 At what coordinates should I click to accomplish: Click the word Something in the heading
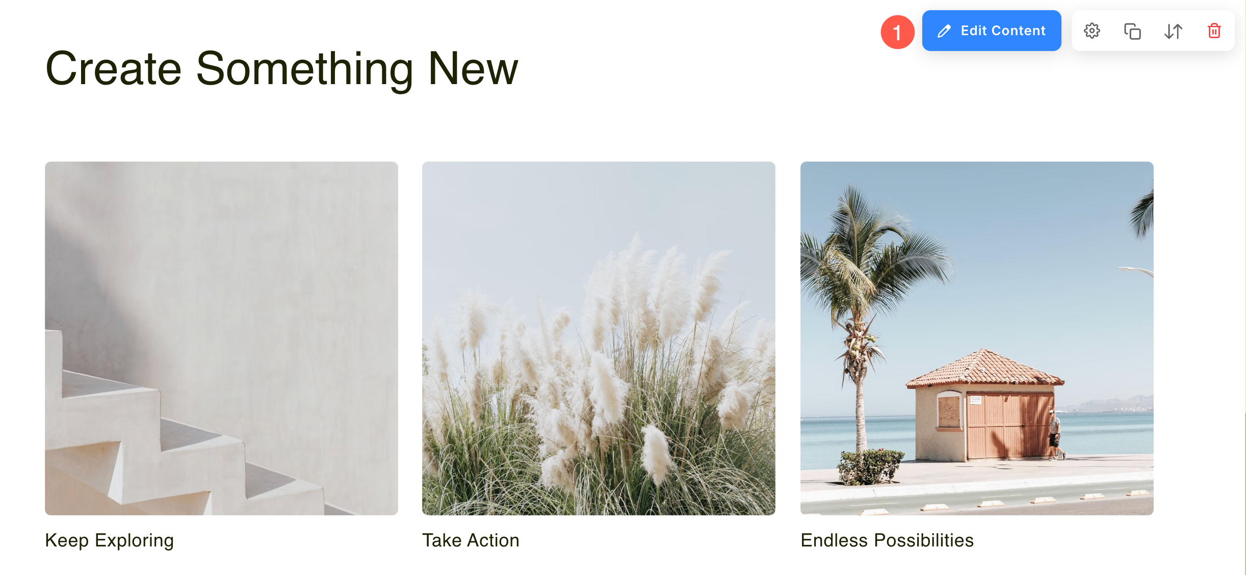tap(304, 70)
